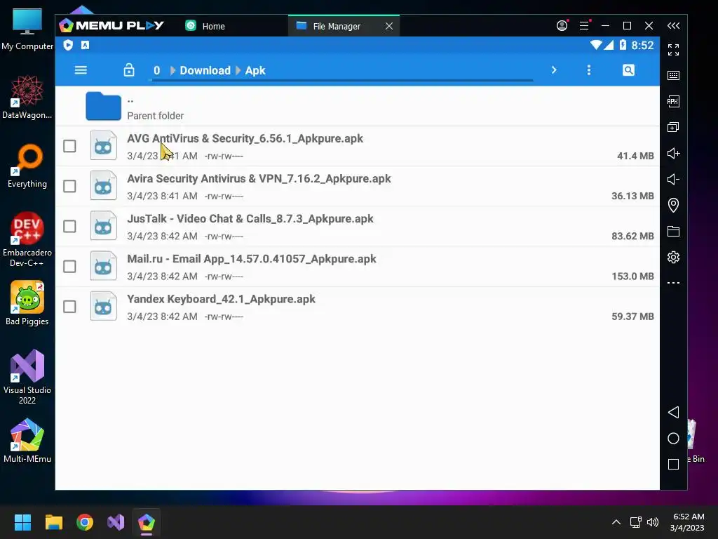Click the Mail.ru apk file icon
Viewport: 718px width, 539px height.
click(104, 266)
